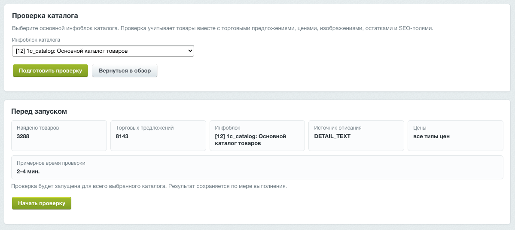Click the description starting Выберите основной инфоблок

[x=222, y=28]
